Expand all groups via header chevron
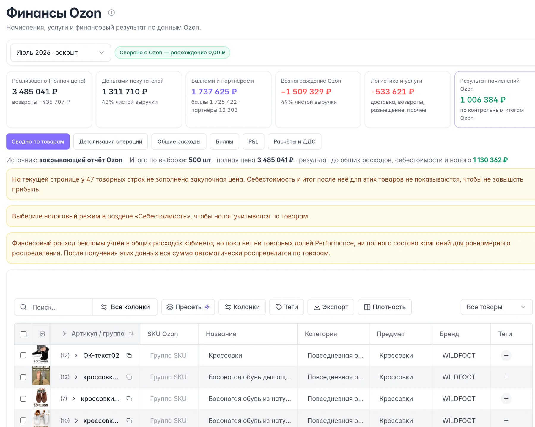 pyautogui.click(x=64, y=334)
